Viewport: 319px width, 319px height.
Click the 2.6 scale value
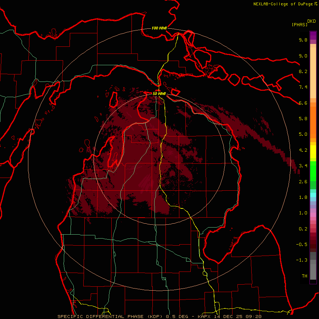tap(303, 182)
